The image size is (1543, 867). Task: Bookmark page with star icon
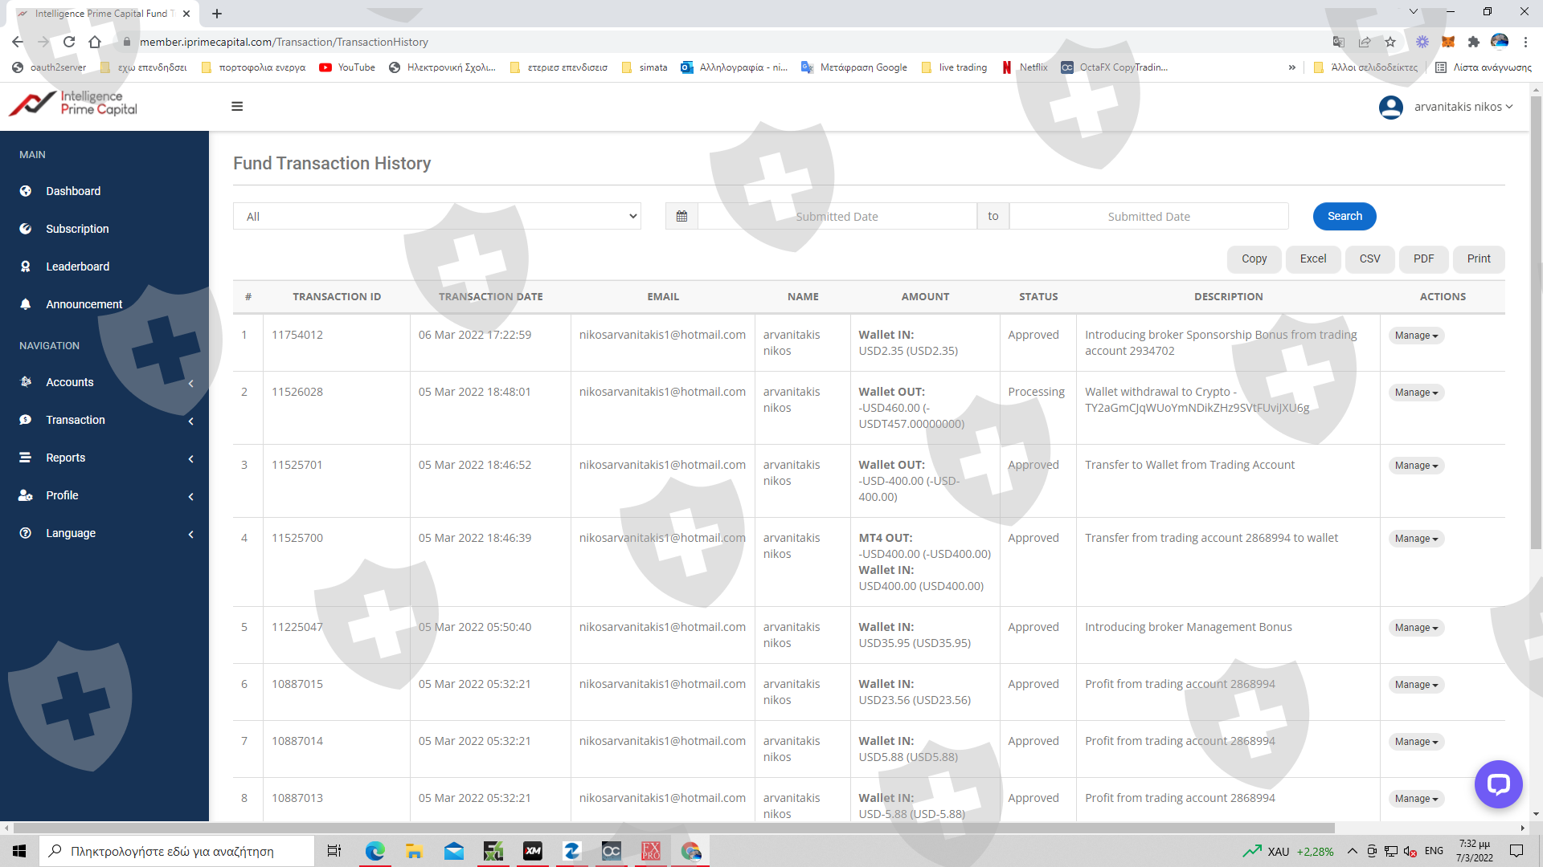(x=1390, y=42)
